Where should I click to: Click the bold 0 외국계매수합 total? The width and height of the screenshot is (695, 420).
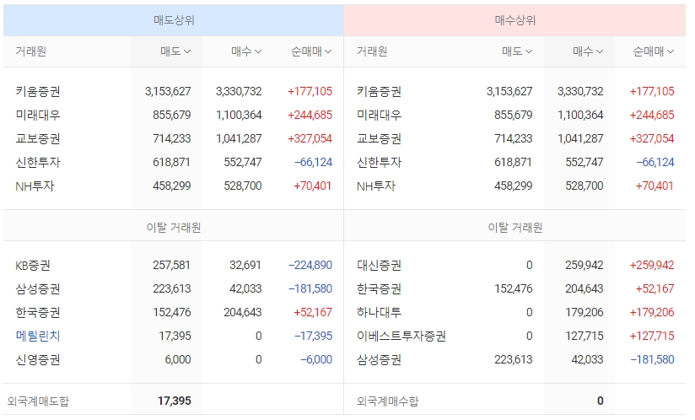(601, 401)
